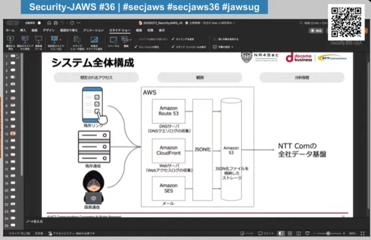This screenshot has width=371, height=240.
Task: Click the language 日本語 status indicator
Action: 39,233
